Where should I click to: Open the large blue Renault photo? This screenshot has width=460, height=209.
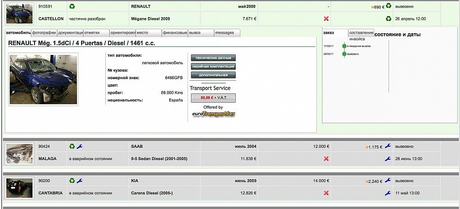44,80
